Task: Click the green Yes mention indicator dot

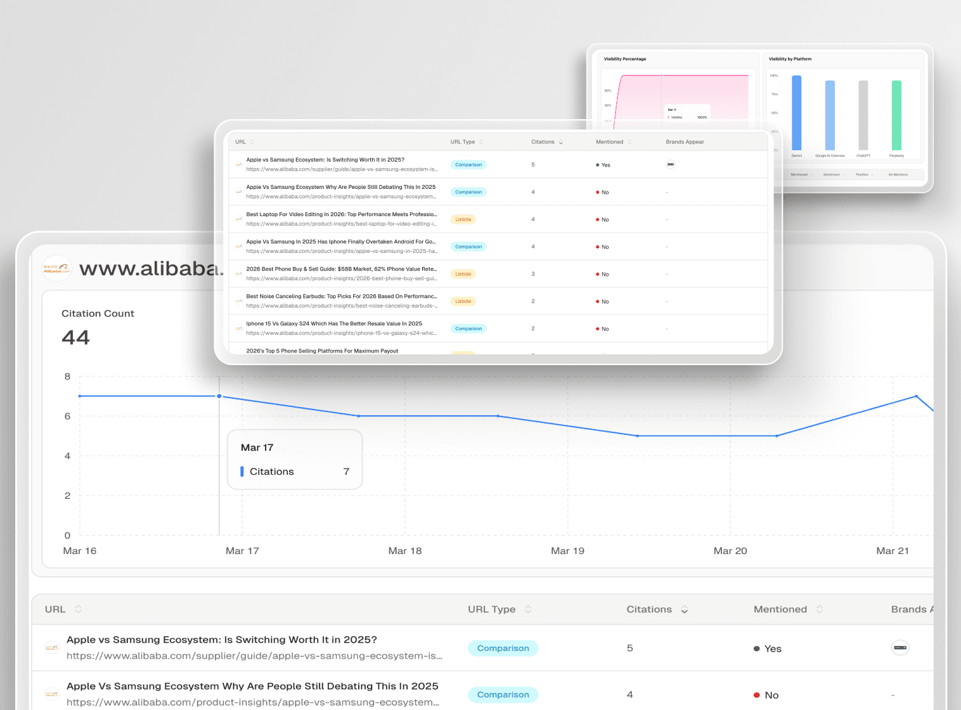Action: click(757, 649)
